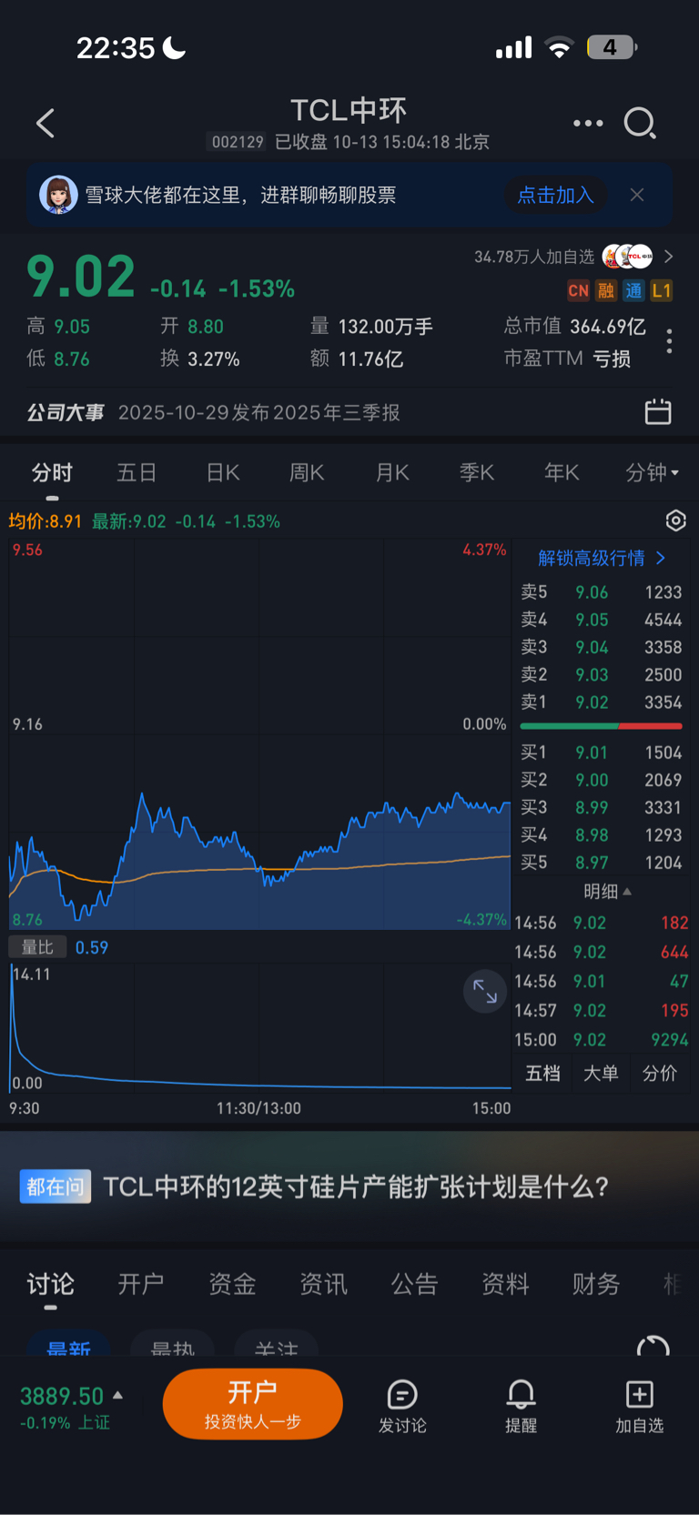Image resolution: width=699 pixels, height=1515 pixels.
Task: Go back with the left arrow icon
Action: click(x=46, y=123)
